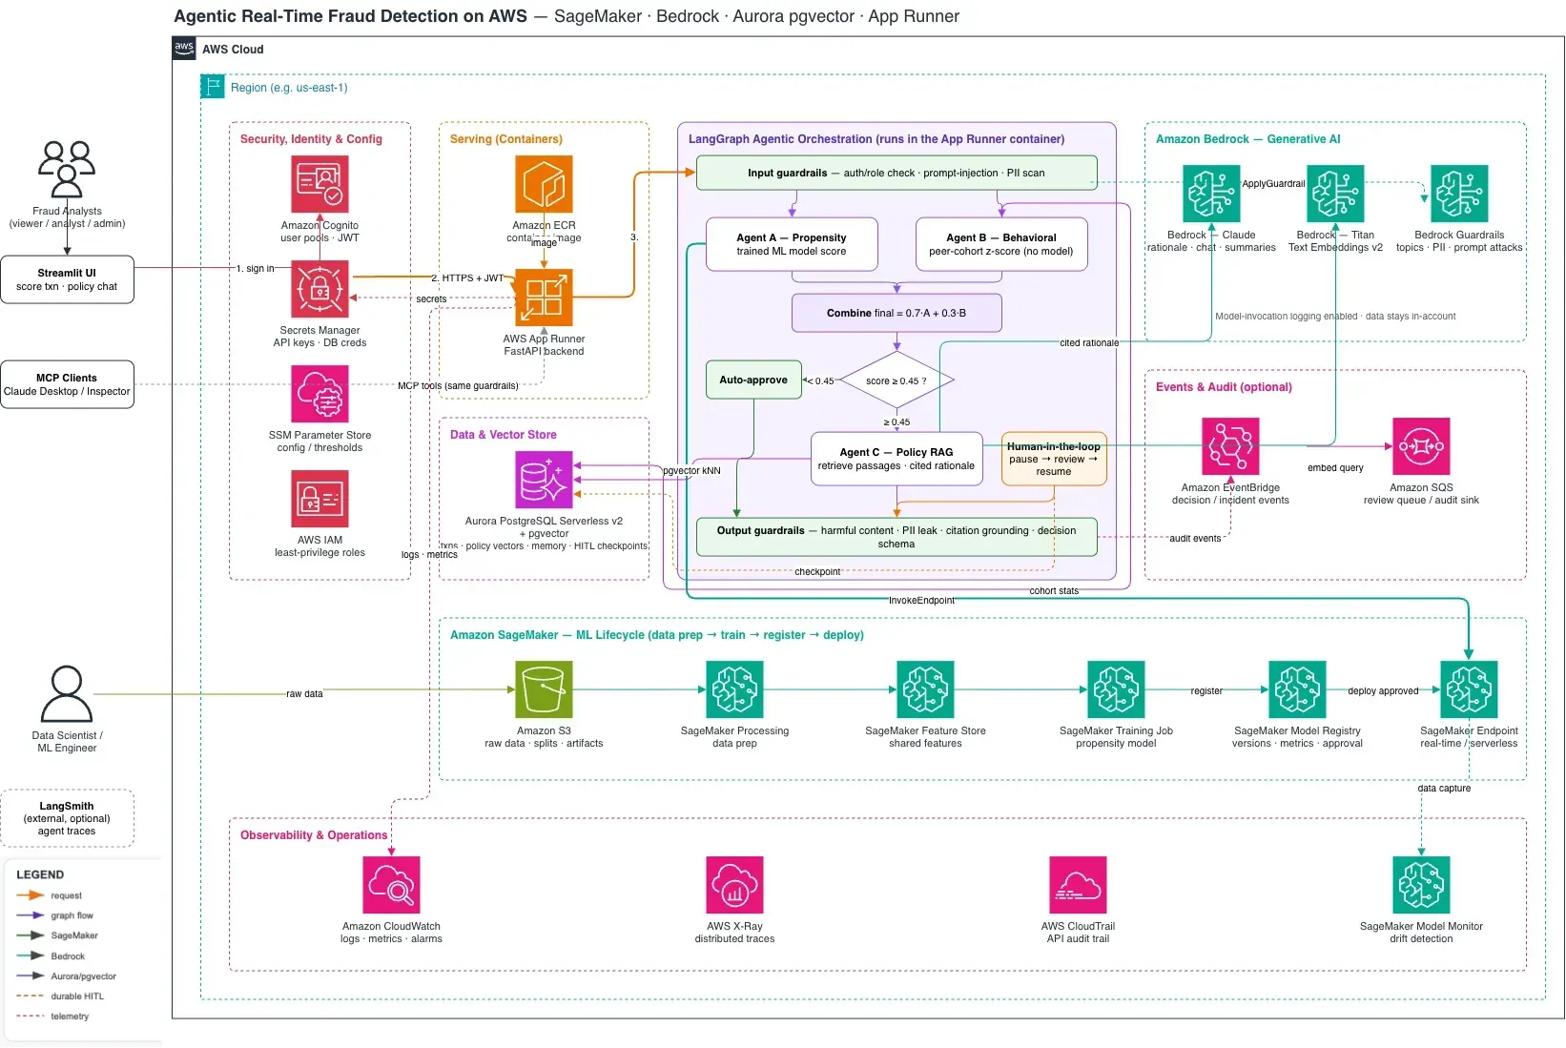Image resolution: width=1566 pixels, height=1048 pixels.
Task: Select the SageMaker Processing icon
Action: coord(734,689)
